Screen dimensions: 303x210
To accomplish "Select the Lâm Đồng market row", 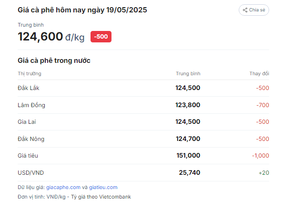I will click(x=143, y=105).
